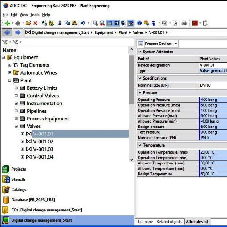
Task: Switch to the List pane tab
Action: coord(145,222)
